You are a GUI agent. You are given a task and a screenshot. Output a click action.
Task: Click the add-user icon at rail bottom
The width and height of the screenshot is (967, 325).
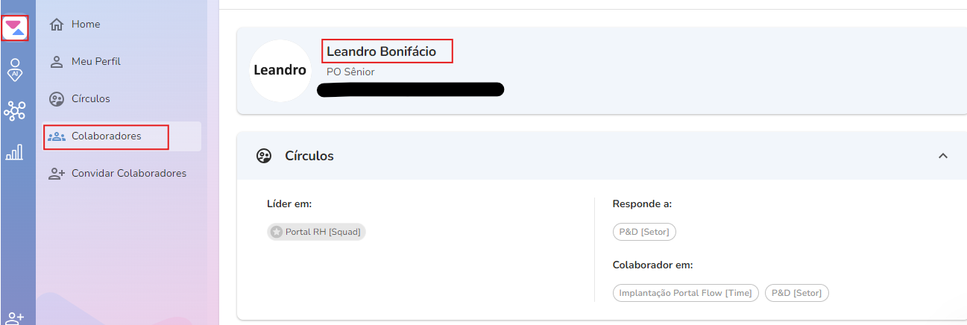15,318
